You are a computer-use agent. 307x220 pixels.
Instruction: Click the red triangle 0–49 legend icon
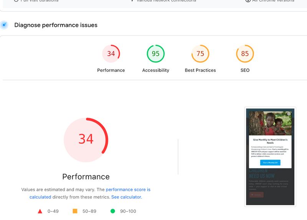coord(40,211)
